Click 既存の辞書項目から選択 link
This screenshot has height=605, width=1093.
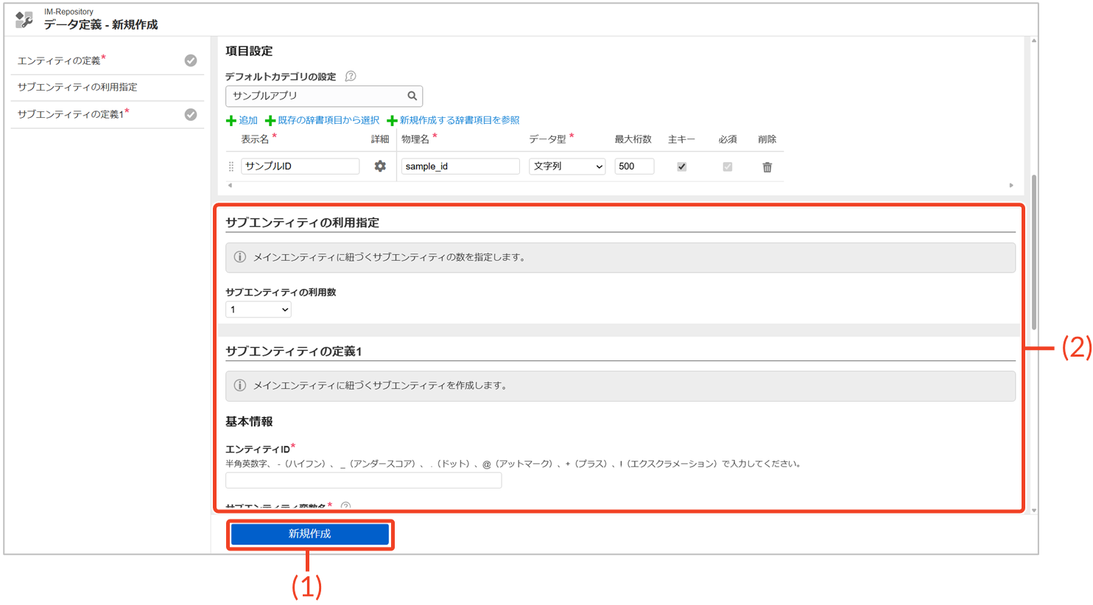(328, 120)
